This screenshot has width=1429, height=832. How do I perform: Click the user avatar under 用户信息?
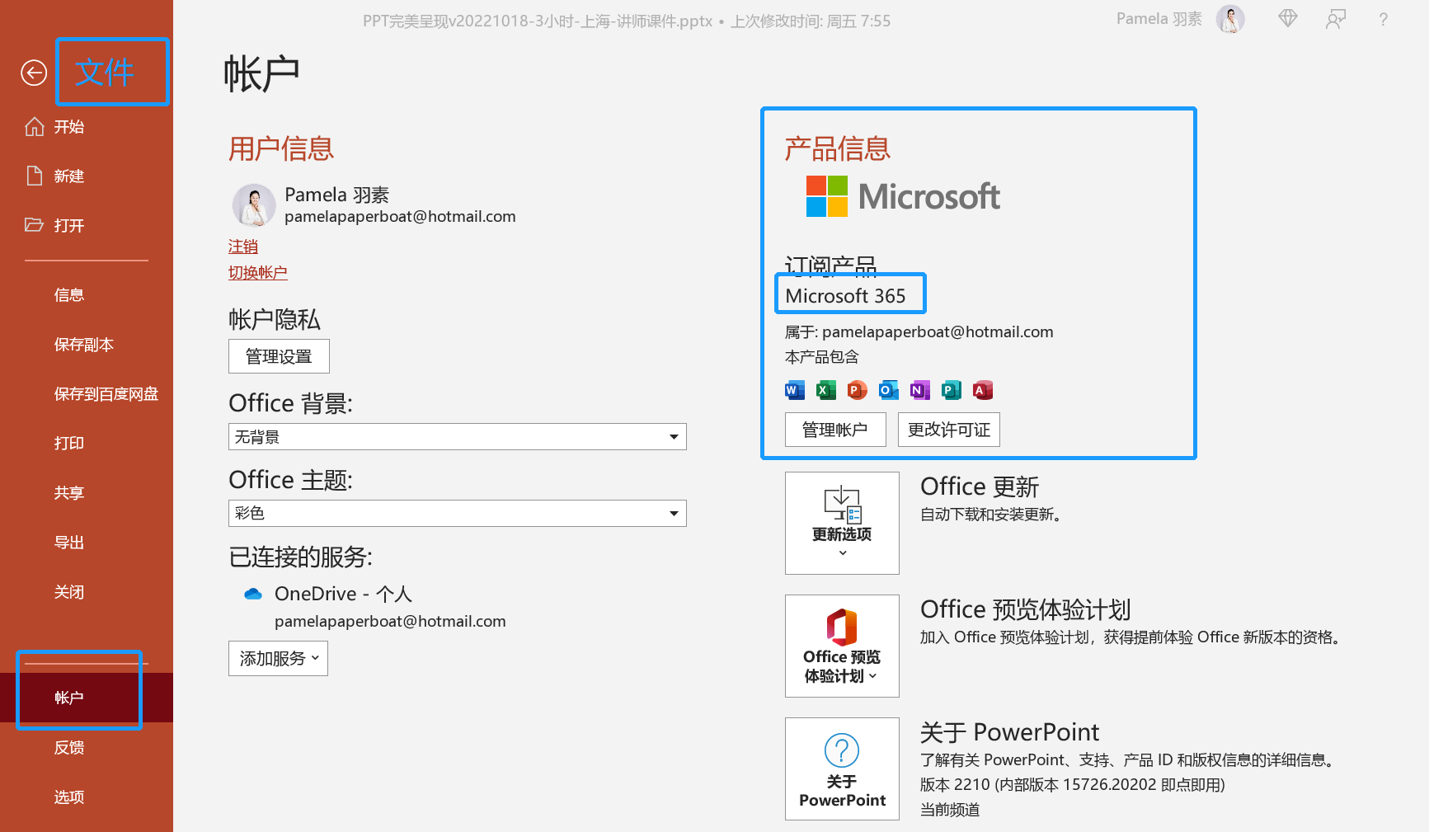[x=254, y=204]
